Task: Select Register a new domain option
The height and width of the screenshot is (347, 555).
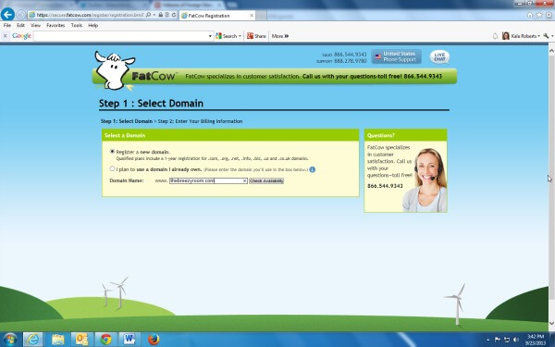Action: coord(112,152)
